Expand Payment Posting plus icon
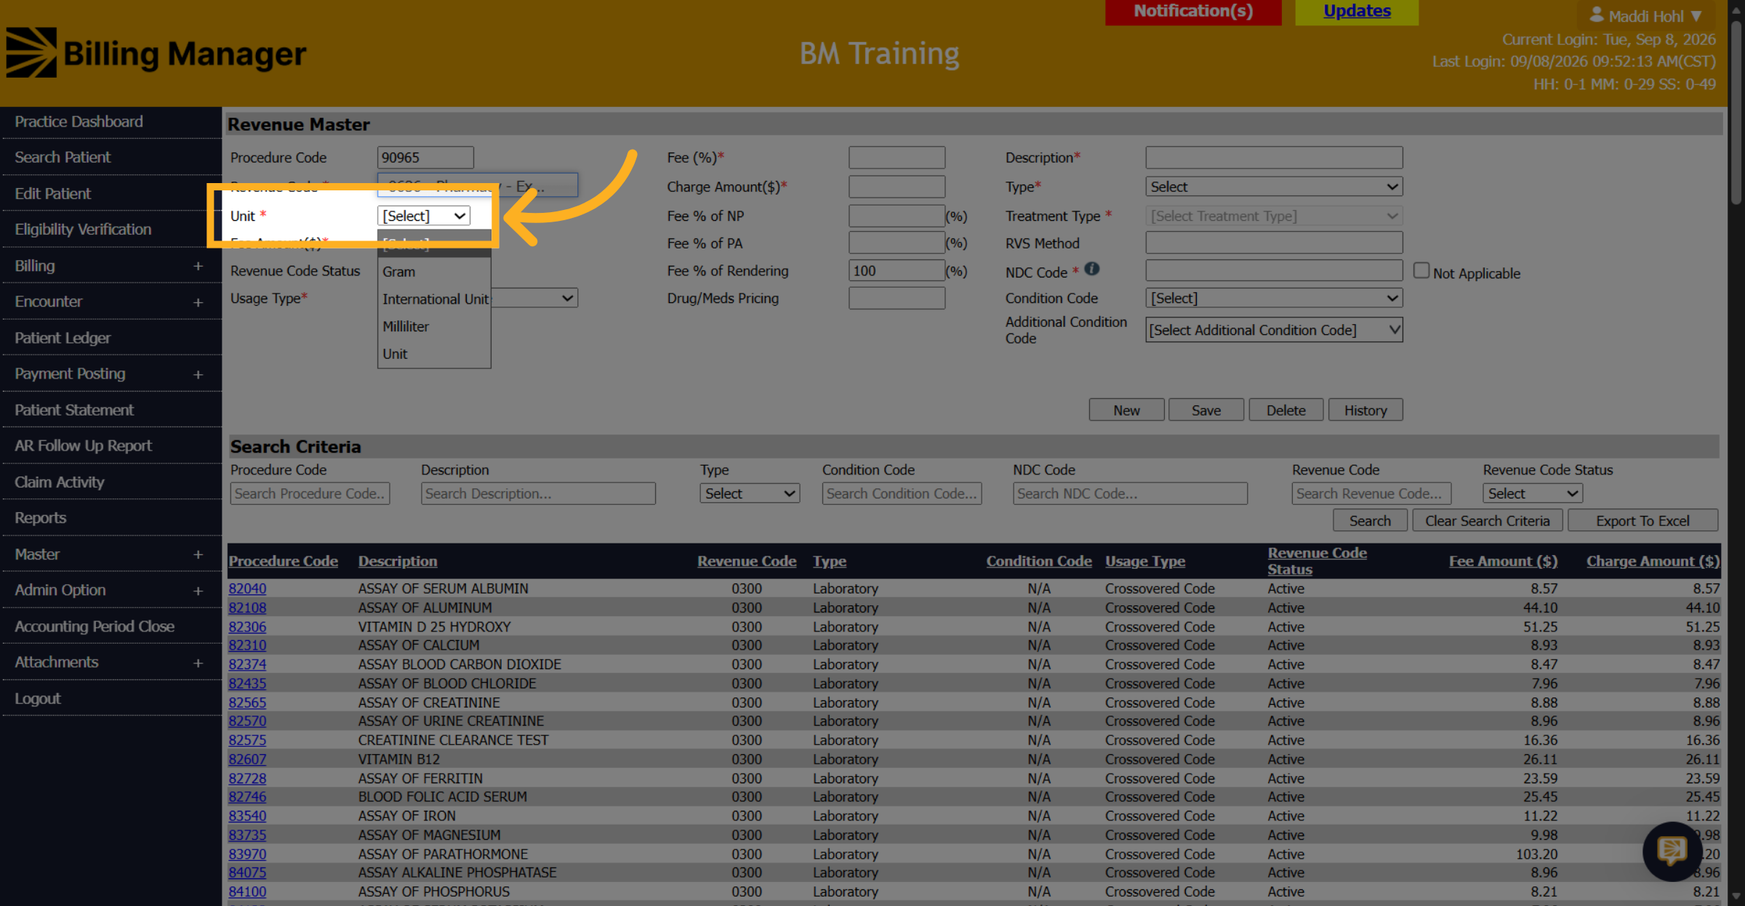The width and height of the screenshot is (1745, 906). point(198,374)
